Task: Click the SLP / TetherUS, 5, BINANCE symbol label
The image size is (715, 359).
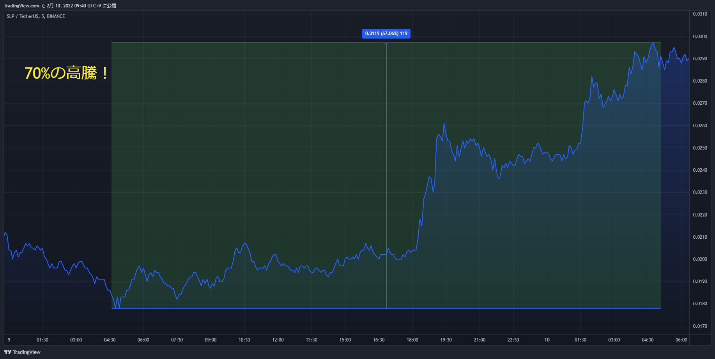Action: click(36, 16)
